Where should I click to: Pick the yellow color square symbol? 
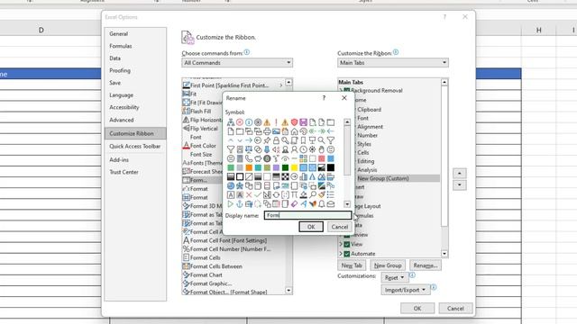[294, 168]
